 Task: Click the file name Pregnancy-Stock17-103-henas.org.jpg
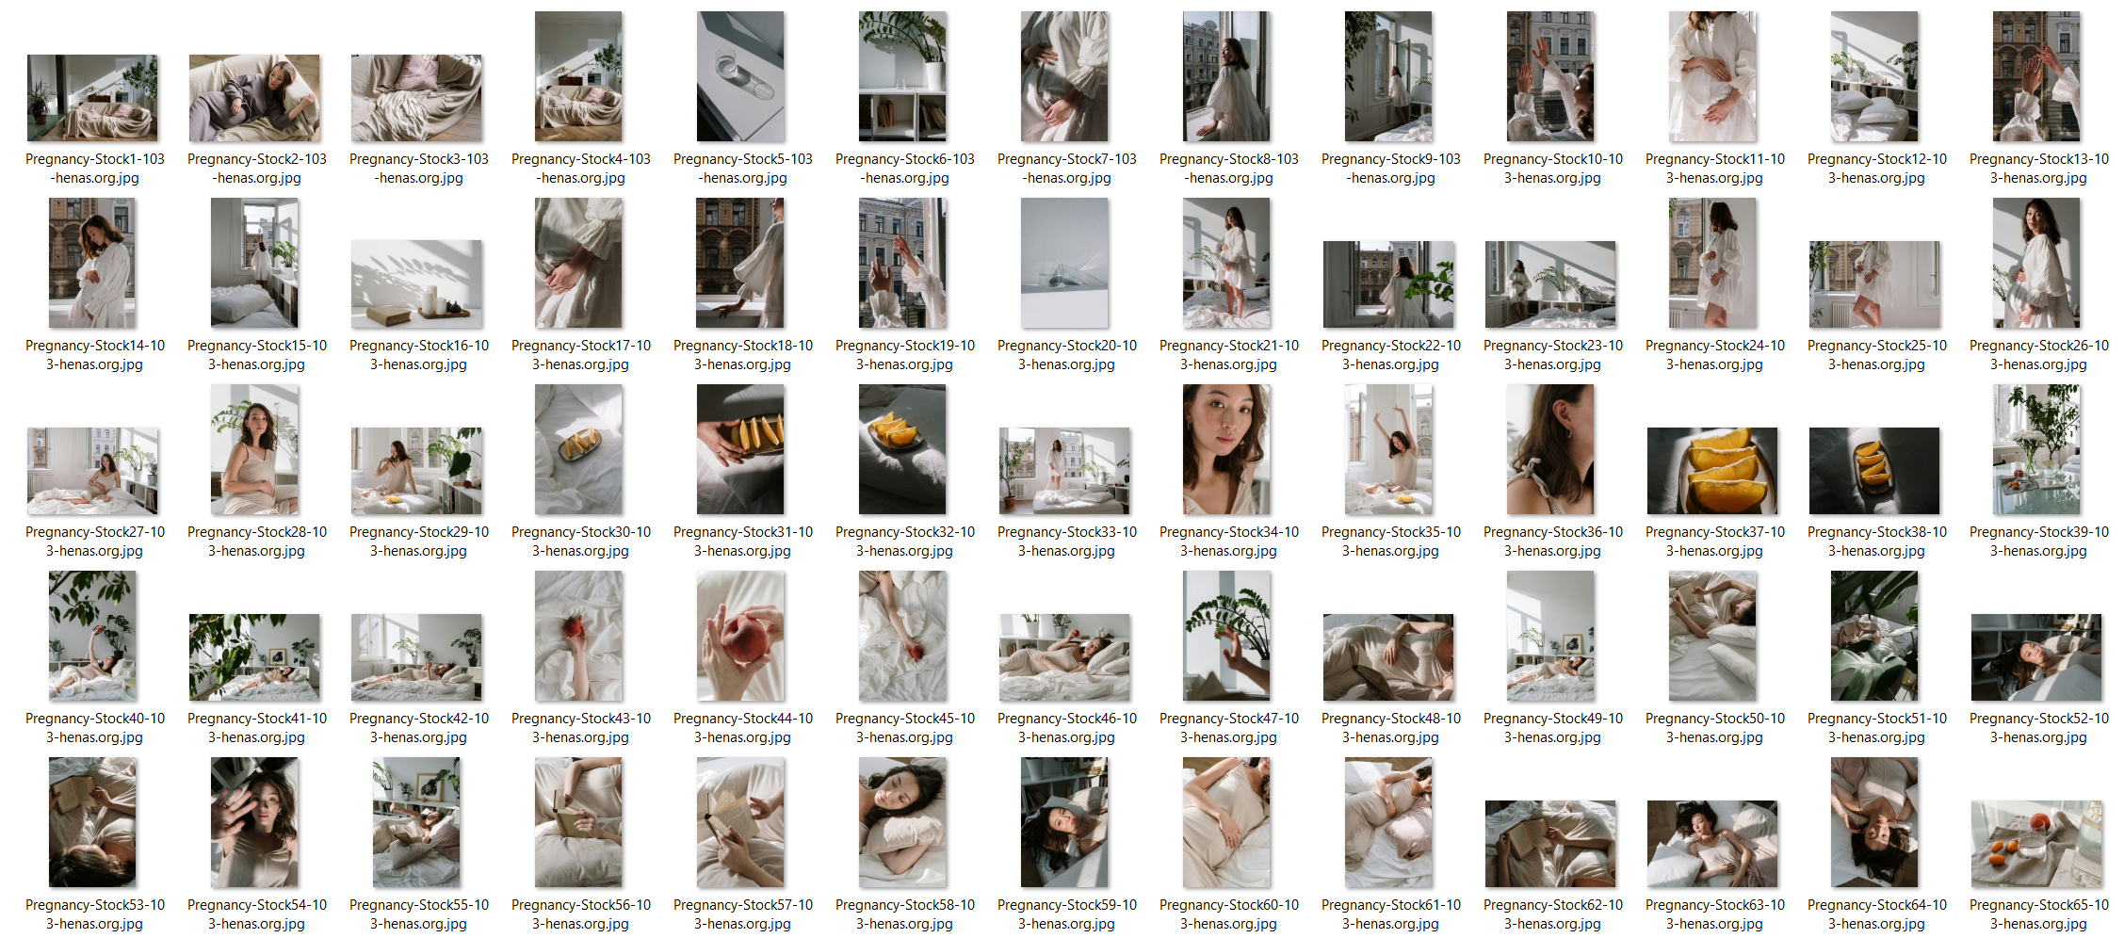581,355
